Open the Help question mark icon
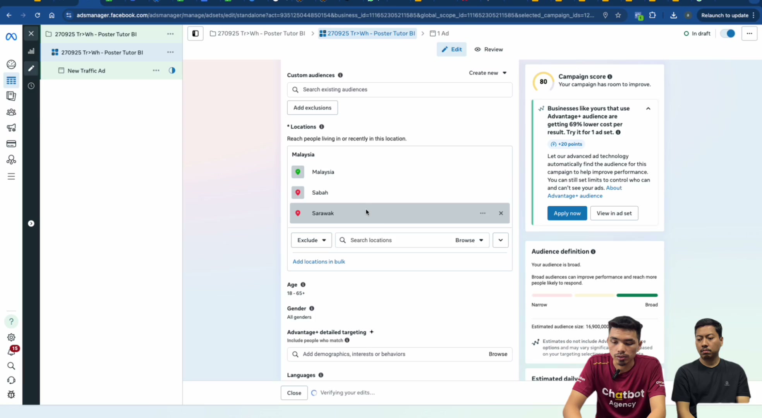This screenshot has width=762, height=418. [x=11, y=321]
